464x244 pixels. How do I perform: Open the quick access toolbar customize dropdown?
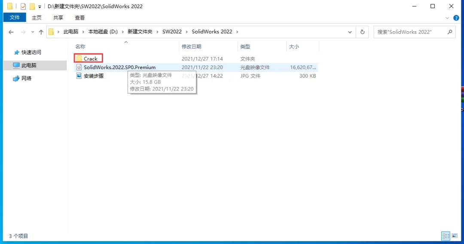pyautogui.click(x=40, y=6)
